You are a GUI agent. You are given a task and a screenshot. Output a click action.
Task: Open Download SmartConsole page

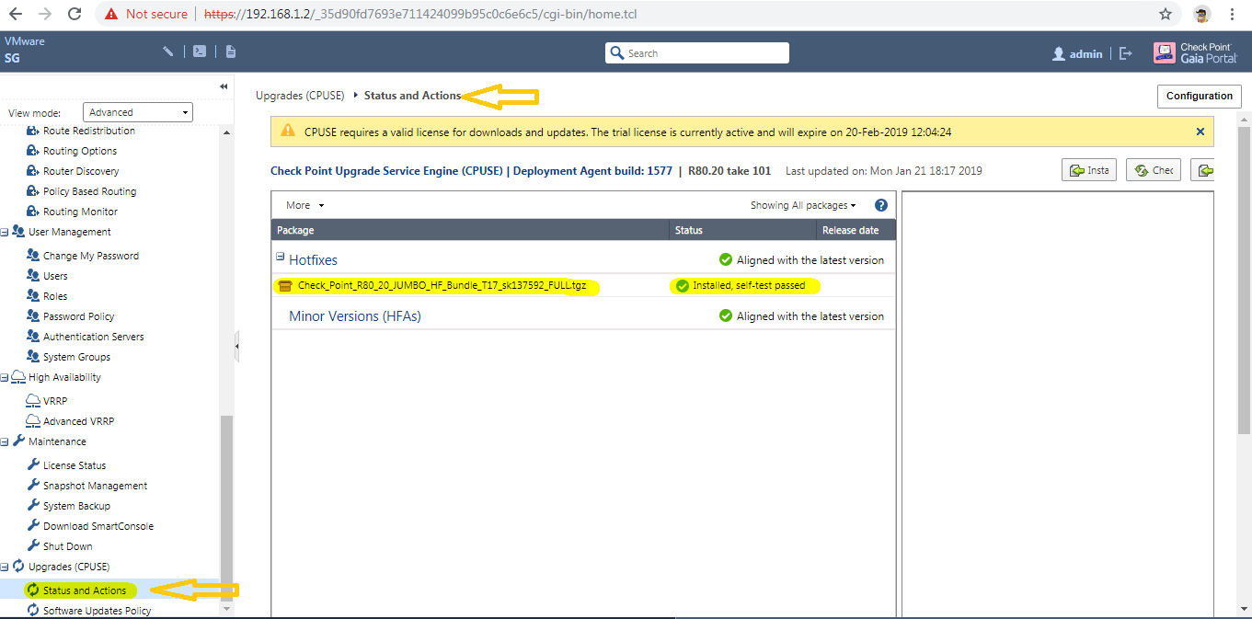point(98,526)
